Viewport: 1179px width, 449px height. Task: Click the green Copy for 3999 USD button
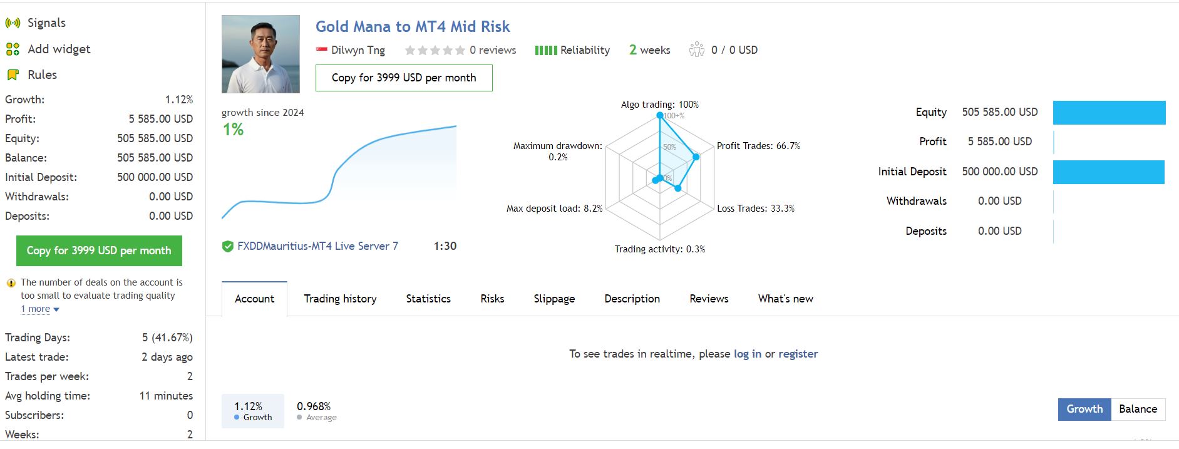coord(99,250)
